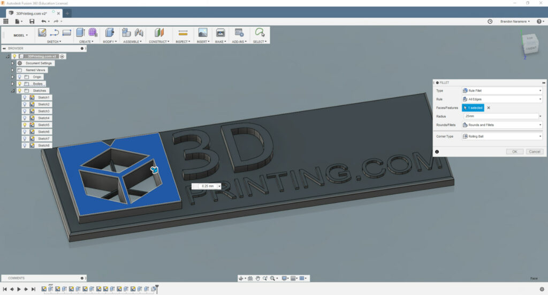Open the CREATE menu

pos(86,42)
